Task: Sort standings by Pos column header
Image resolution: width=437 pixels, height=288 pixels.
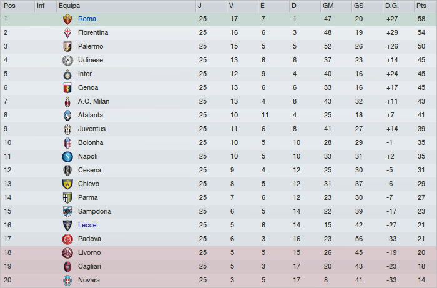Action: coord(9,6)
